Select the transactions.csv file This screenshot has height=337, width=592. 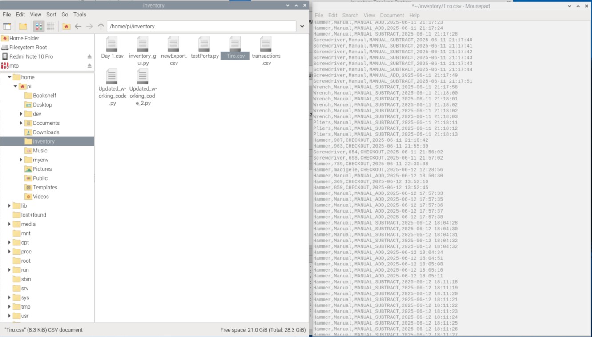click(266, 51)
